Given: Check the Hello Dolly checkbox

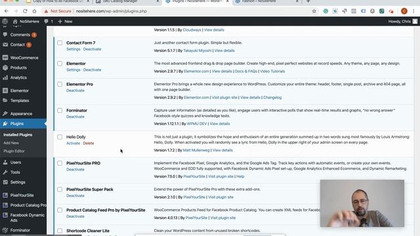Looking at the screenshot, I should click(60, 137).
